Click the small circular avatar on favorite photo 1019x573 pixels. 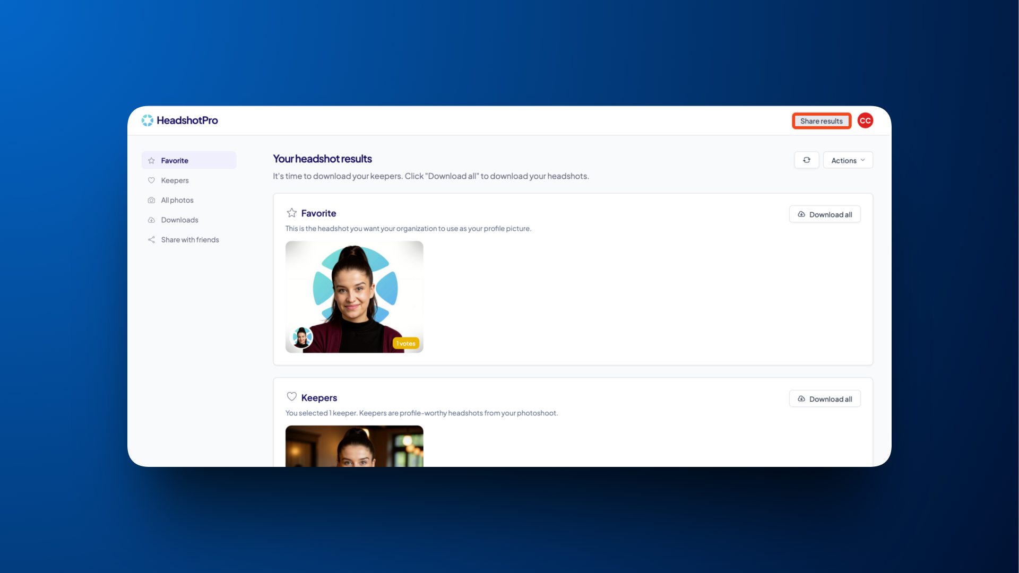tap(303, 337)
